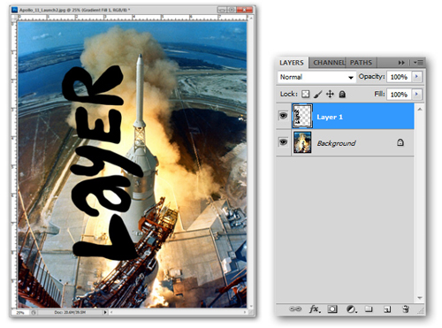Open the Layers panel options menu
The image size is (442, 328).
pyautogui.click(x=418, y=63)
